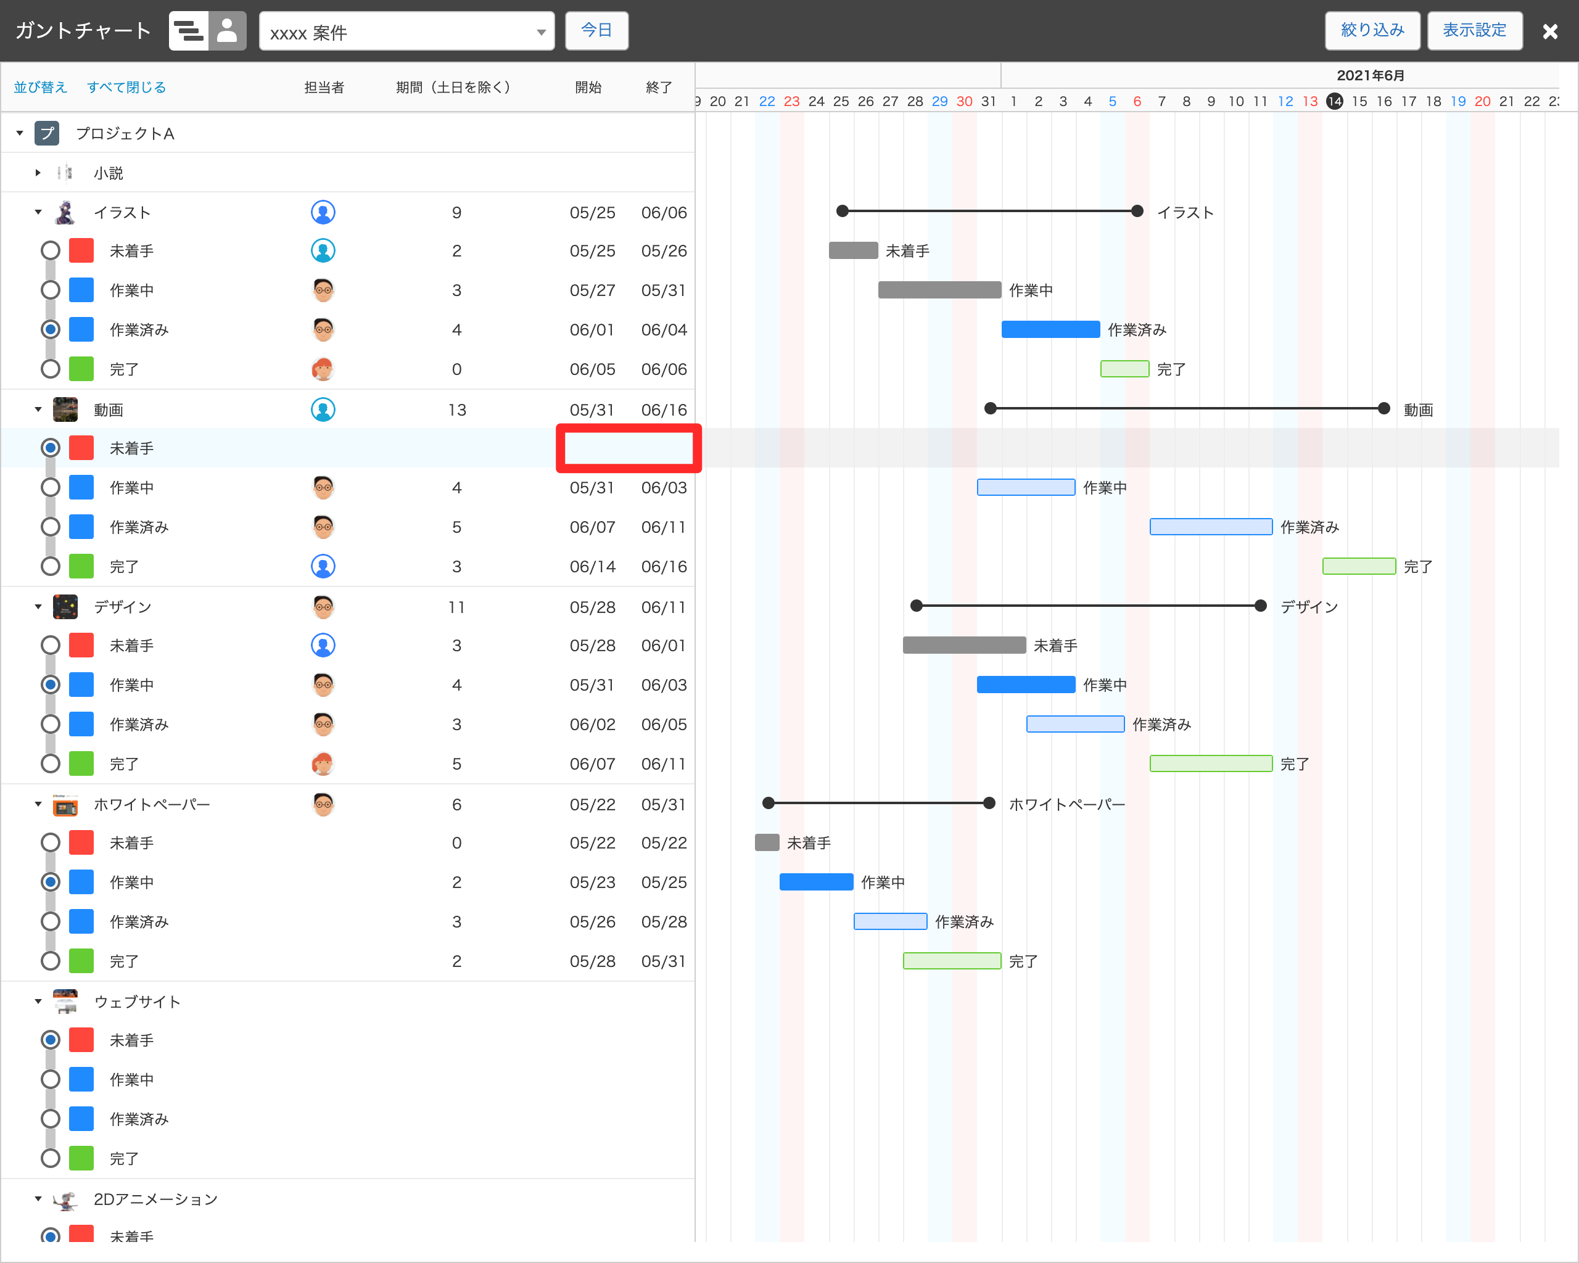Click the プロジェクトA project icon
The height and width of the screenshot is (1263, 1579).
click(47, 133)
